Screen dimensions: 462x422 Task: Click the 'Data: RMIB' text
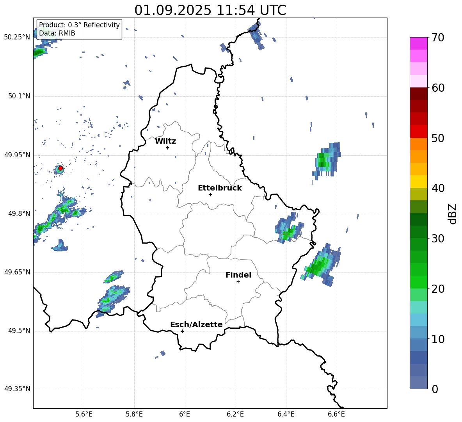pyautogui.click(x=57, y=33)
